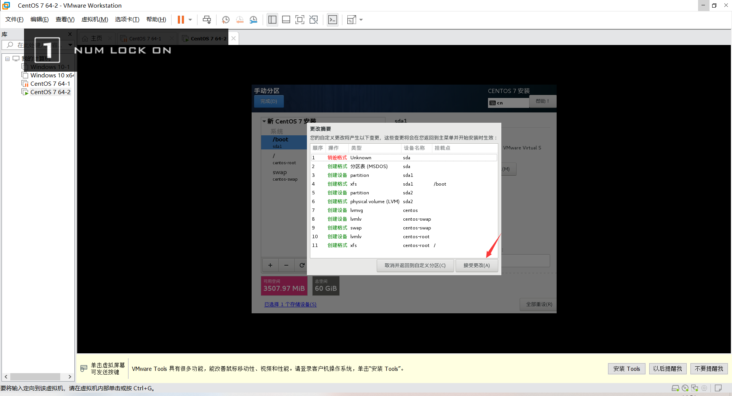Select the / centos-root mount point
732x396 pixels.
pos(284,159)
